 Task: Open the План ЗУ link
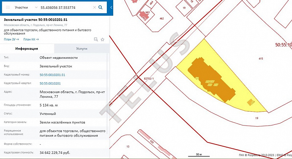11,39
